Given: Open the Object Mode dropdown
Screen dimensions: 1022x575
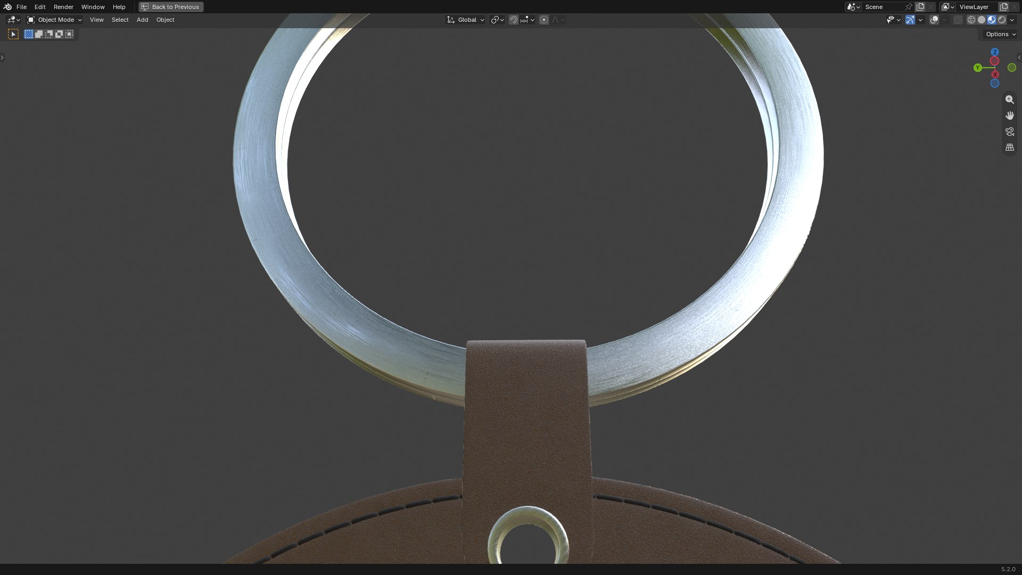Looking at the screenshot, I should tap(54, 20).
